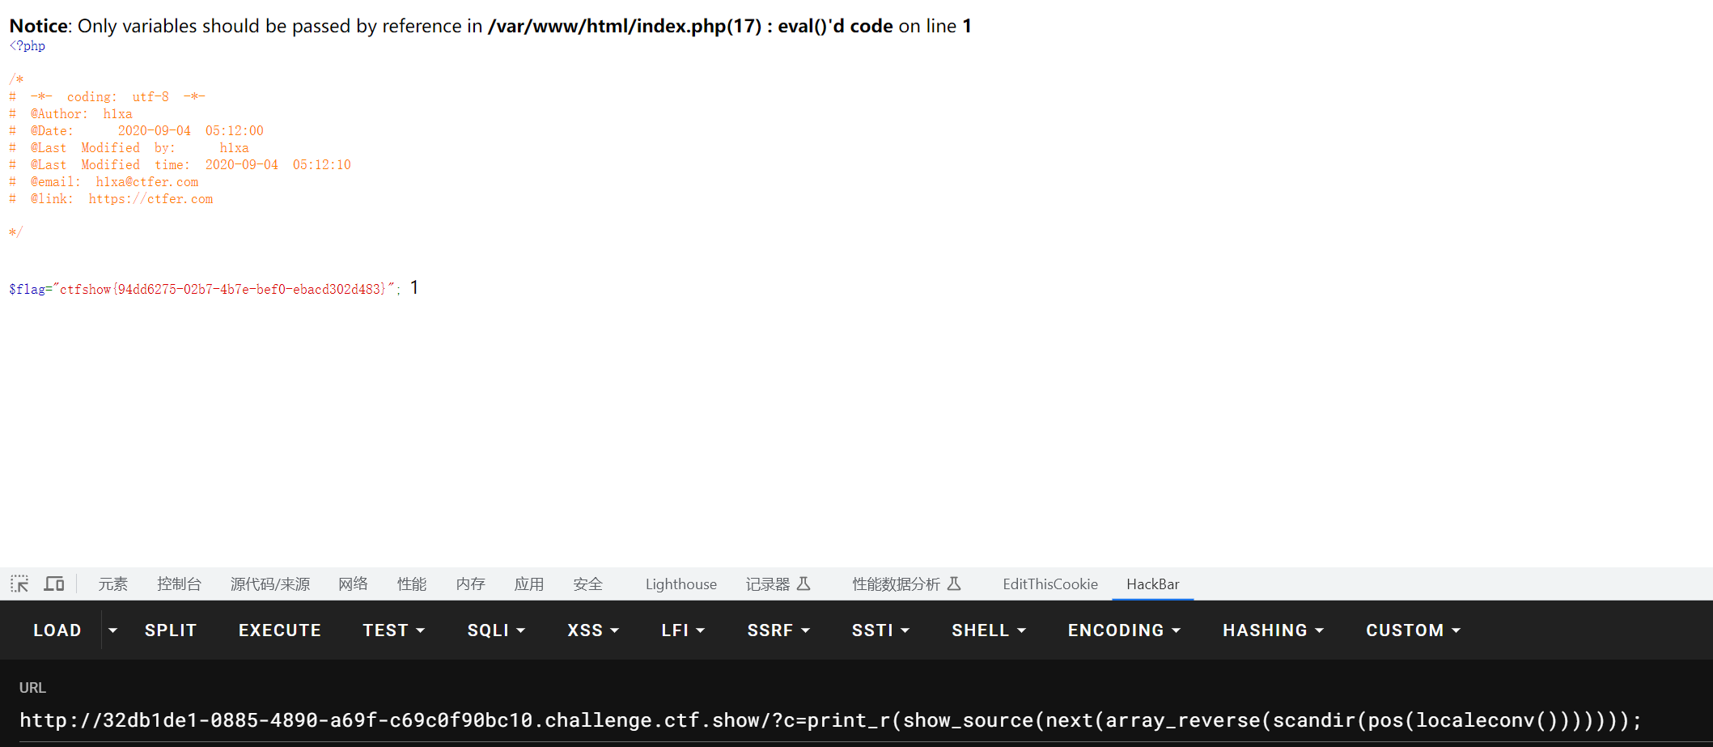The height and width of the screenshot is (747, 1713).
Task: Expand the XSS payload menu
Action: click(x=593, y=630)
